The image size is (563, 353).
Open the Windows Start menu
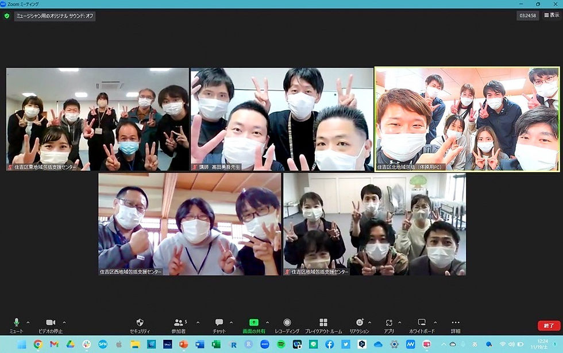point(22,344)
